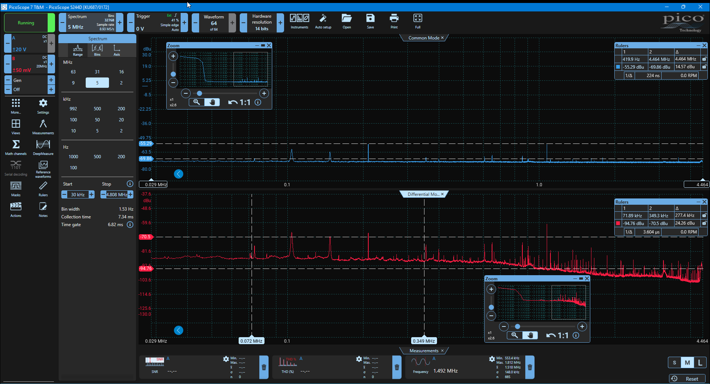The width and height of the screenshot is (710, 384).
Task: Minimize the Differential Mode Rulers panel
Action: click(698, 202)
